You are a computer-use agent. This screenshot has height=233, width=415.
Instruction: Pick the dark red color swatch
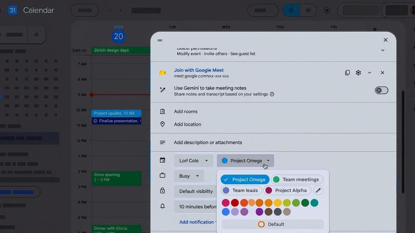point(235,203)
